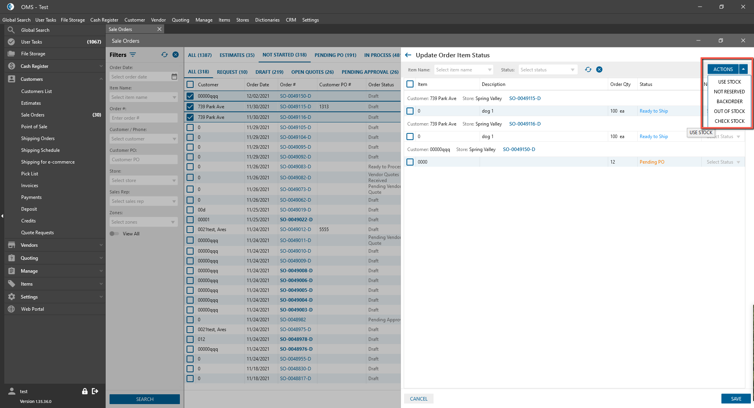
Task: Open Global Search magnifier in the sidebar
Action: click(11, 30)
